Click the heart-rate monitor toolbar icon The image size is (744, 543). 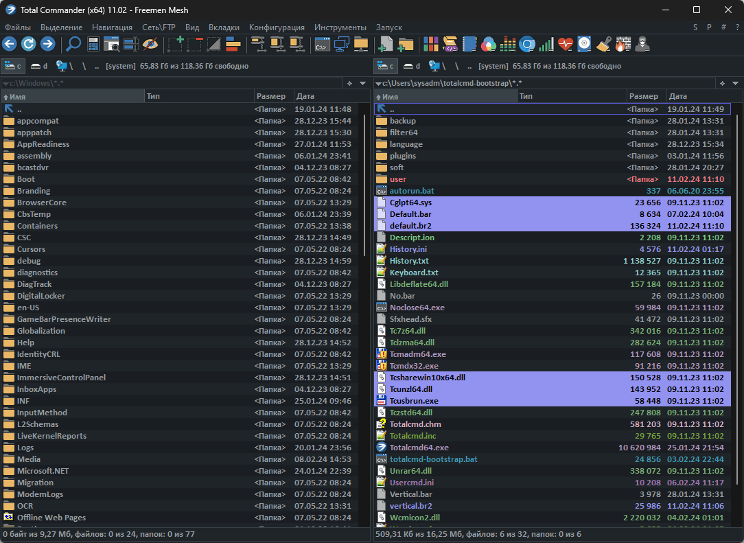pyautogui.click(x=565, y=45)
